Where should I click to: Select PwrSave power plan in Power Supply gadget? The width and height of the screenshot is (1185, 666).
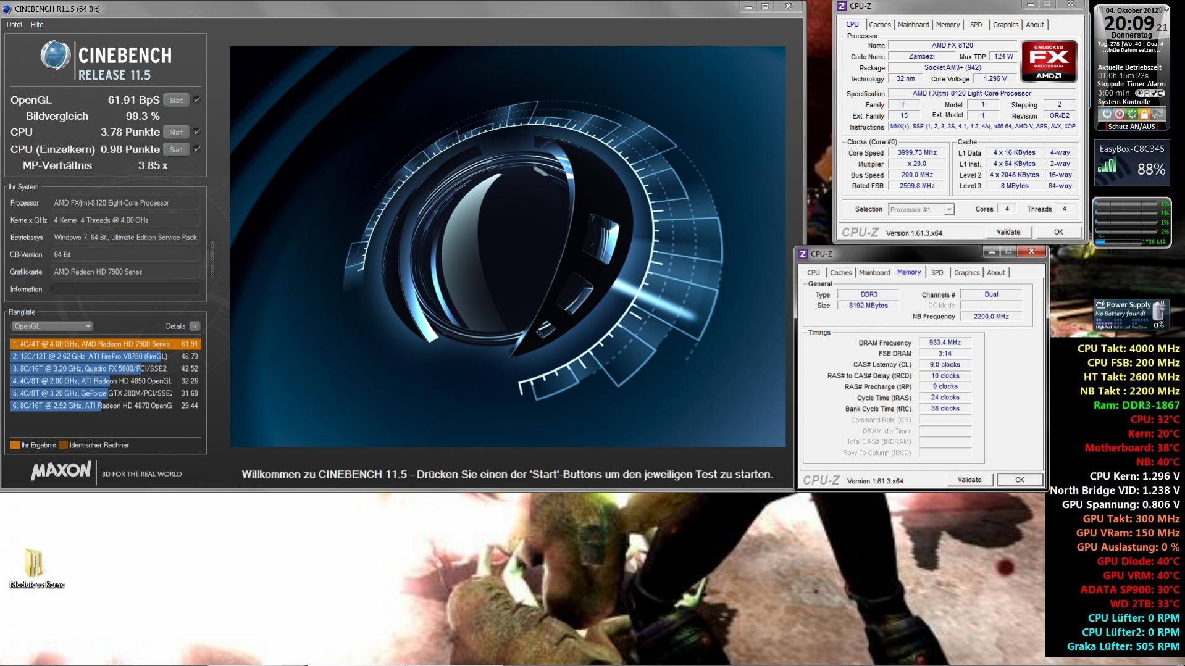point(1139,327)
